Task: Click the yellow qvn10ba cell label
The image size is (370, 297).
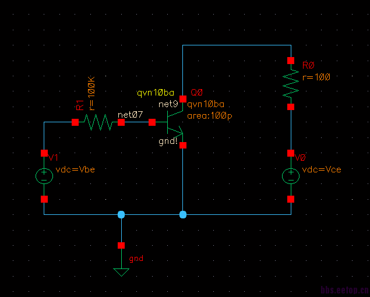Action: pyautogui.click(x=156, y=93)
